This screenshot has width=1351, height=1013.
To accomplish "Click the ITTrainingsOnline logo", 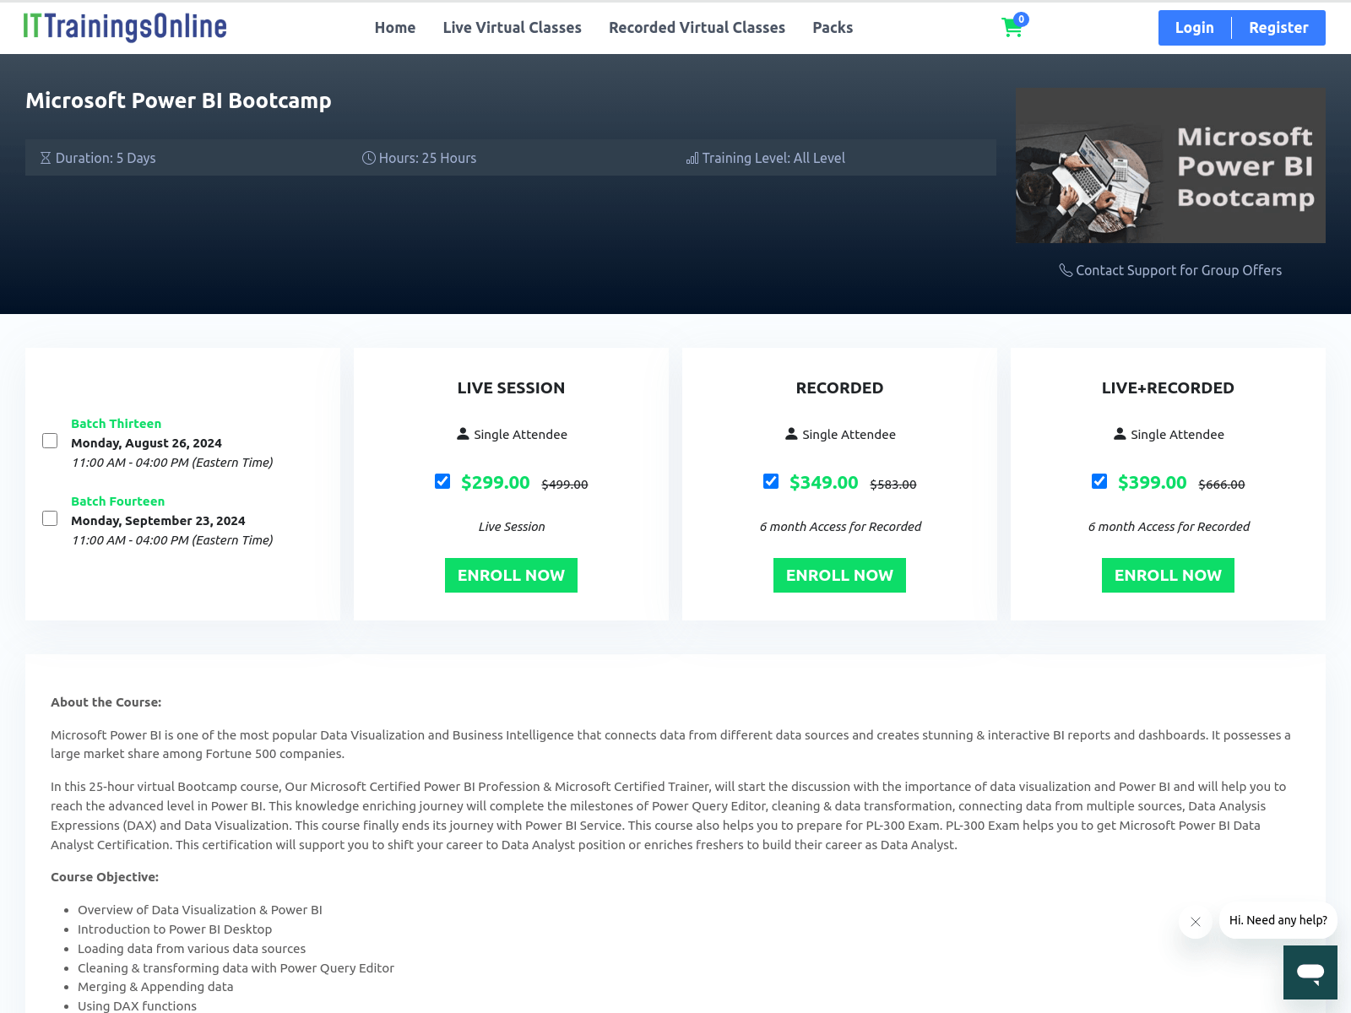I will coord(125,27).
